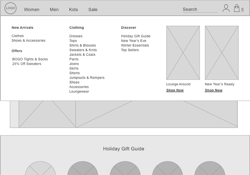Open Jackets & Coats category

[82, 55]
